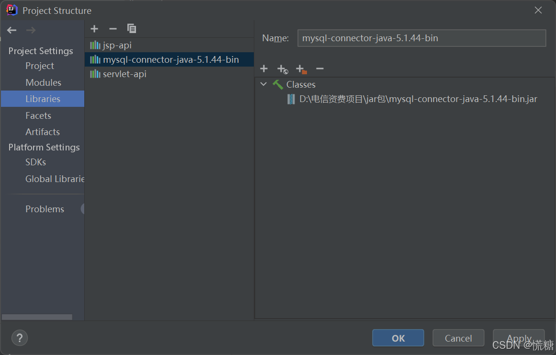Click the back navigation arrow
This screenshot has height=355, width=556.
(11, 30)
